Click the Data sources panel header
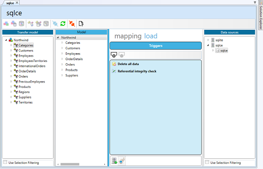Viewport: 263px width, 169px height. tap(229, 32)
